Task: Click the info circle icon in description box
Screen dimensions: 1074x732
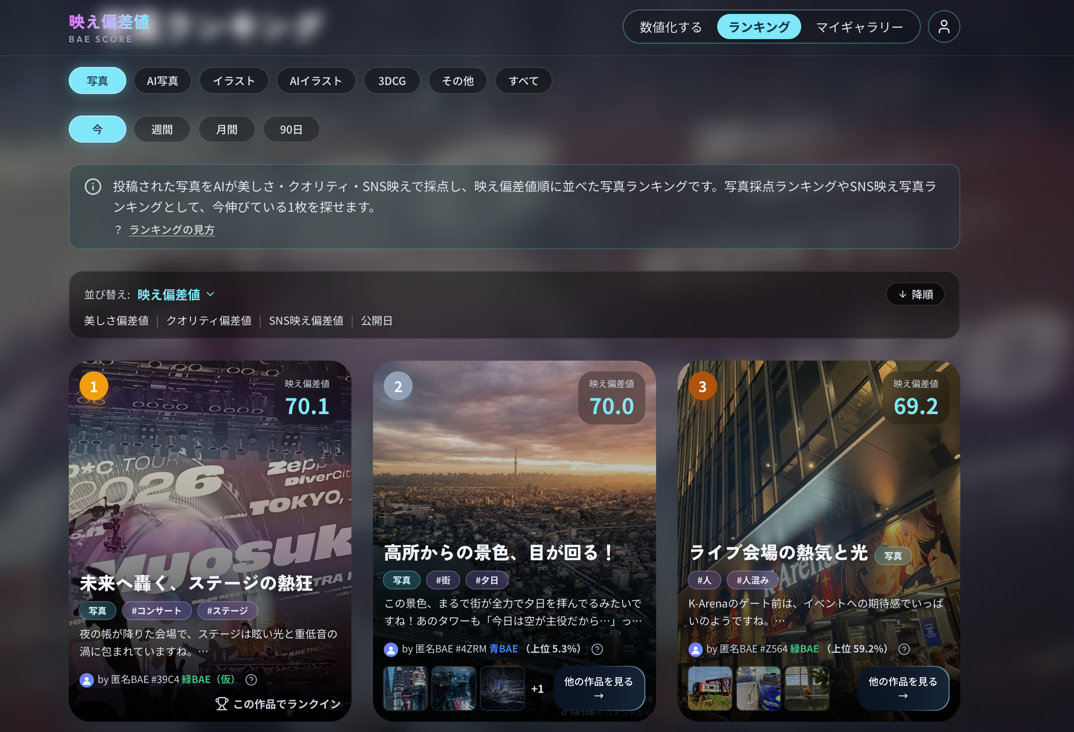Action: [93, 187]
